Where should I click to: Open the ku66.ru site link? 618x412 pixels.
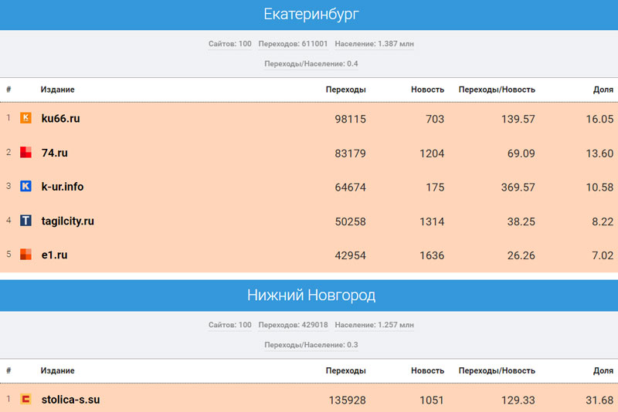click(x=60, y=119)
